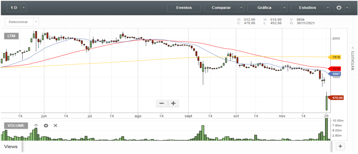Open the Gráfica menu
358x154 pixels.
click(x=265, y=8)
